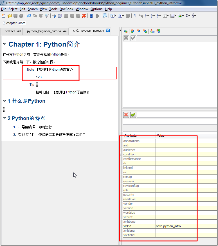Select 'note' in the node path bar
Image resolution: width=218 pixels, height=246 pixels.
point(22,23)
